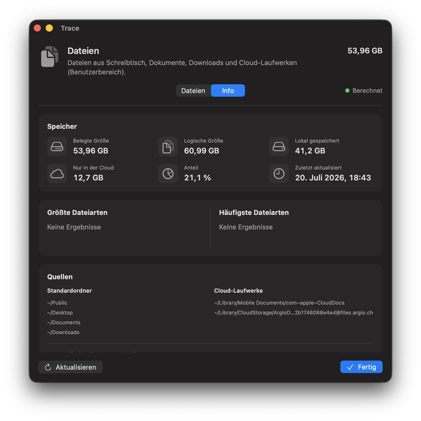
Task: Click the Cloud-Laufwerke subheading
Action: (238, 291)
